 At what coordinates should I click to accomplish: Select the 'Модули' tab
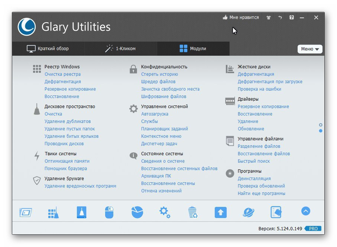click(x=193, y=49)
